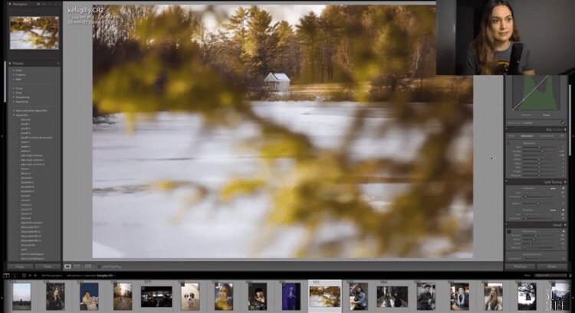
Task: Click the edit point curve icon
Action: coord(562,122)
